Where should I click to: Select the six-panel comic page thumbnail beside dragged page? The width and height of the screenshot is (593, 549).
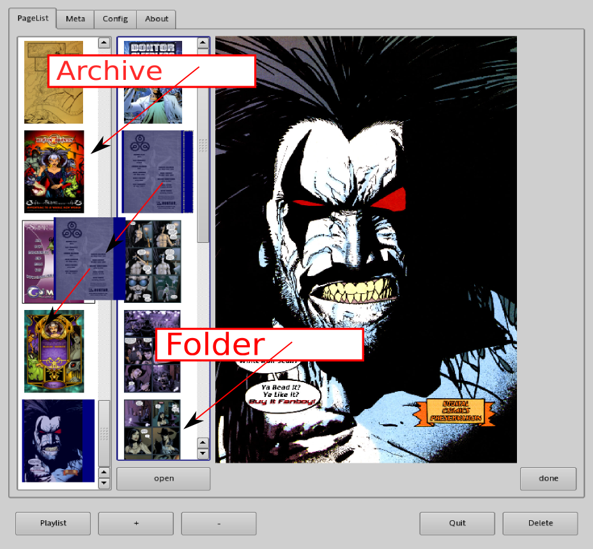(153, 262)
